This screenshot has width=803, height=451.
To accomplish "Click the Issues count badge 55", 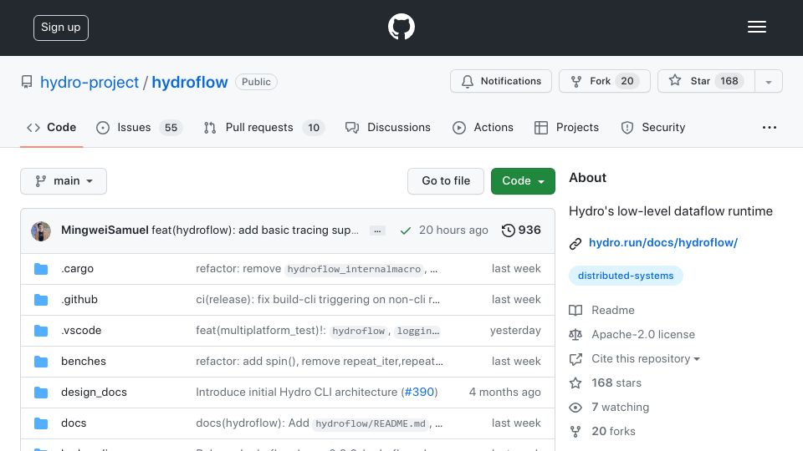I will pos(171,127).
